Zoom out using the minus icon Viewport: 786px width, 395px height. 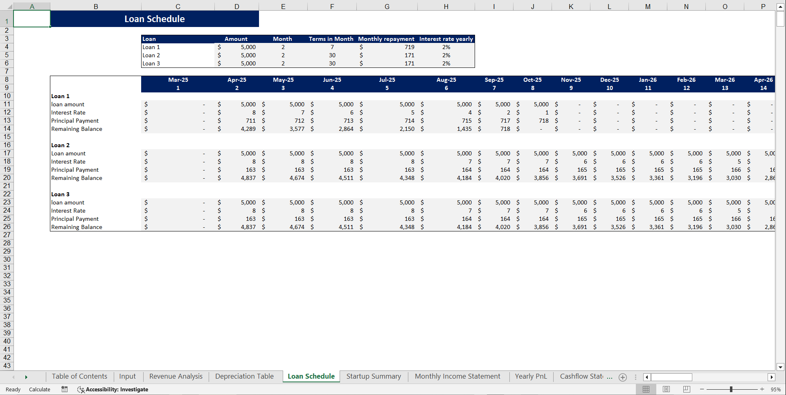coord(701,389)
